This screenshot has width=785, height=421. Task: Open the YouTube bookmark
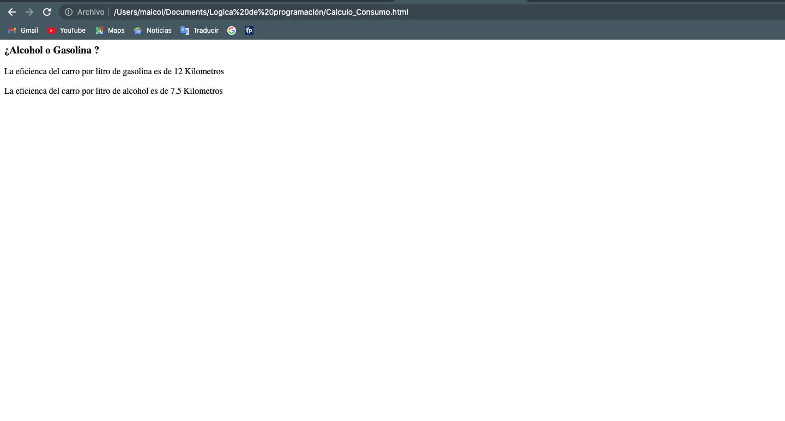tap(67, 31)
